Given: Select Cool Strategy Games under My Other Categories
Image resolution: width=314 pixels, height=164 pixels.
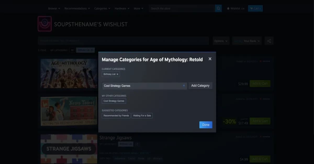Looking at the screenshot, I should pyautogui.click(x=114, y=101).
